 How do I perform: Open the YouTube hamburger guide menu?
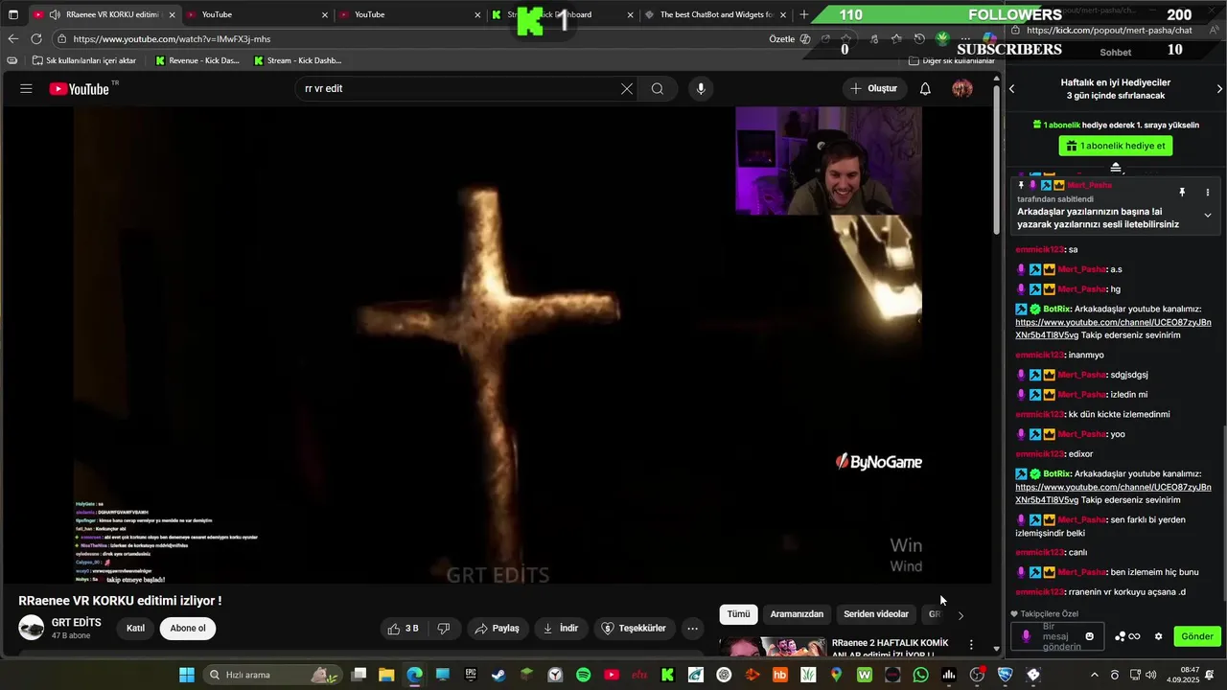(x=26, y=88)
